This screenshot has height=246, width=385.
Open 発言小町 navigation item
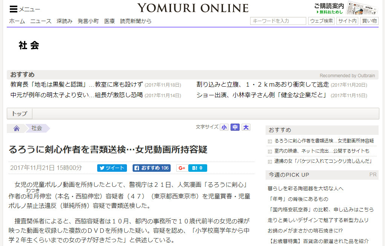[x=89, y=21]
